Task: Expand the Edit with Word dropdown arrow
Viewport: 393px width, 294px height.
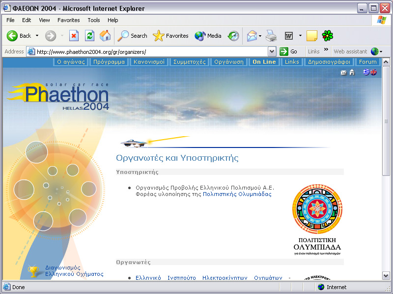Action: 300,36
